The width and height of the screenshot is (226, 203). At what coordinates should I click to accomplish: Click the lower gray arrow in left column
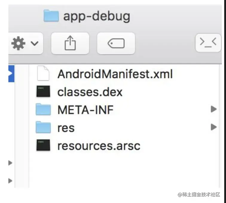coord(10,181)
